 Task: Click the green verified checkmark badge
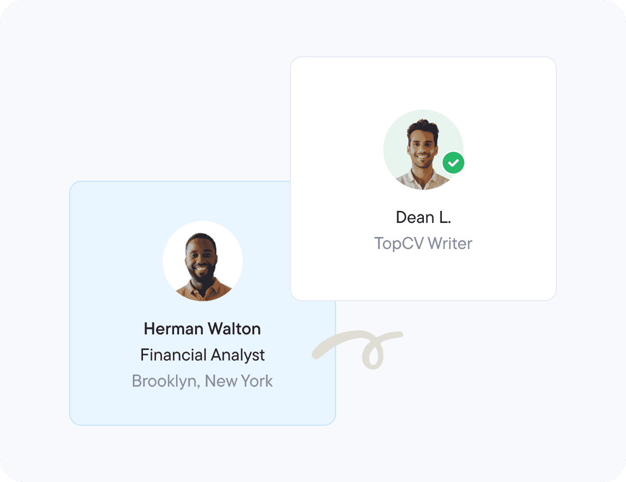pyautogui.click(x=453, y=163)
